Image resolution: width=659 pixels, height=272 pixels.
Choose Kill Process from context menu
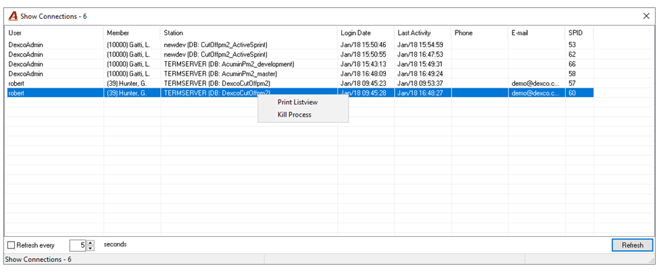(294, 115)
